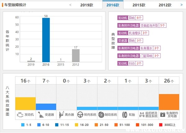Click the gray 2012 bar in chart
Viewport: 186px width, 133px height.
pyautogui.click(x=76, y=55)
